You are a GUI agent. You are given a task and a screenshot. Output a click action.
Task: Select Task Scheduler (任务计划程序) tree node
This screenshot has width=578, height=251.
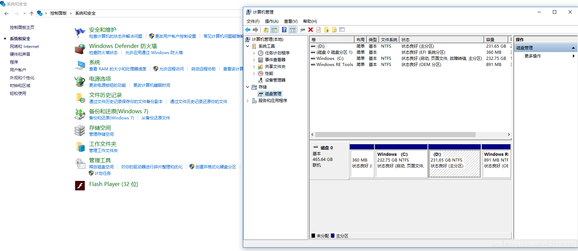277,53
